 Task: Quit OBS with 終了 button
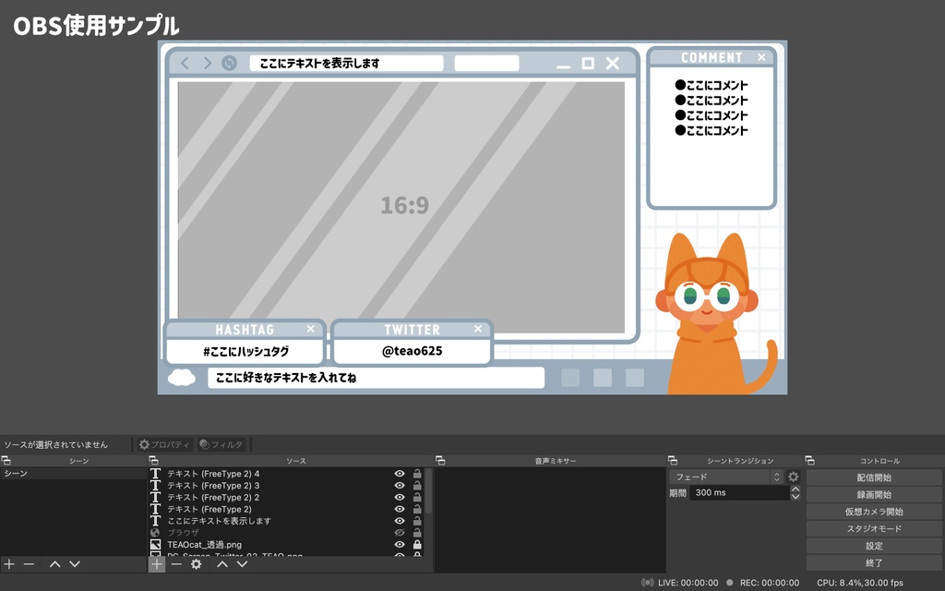[874, 562]
